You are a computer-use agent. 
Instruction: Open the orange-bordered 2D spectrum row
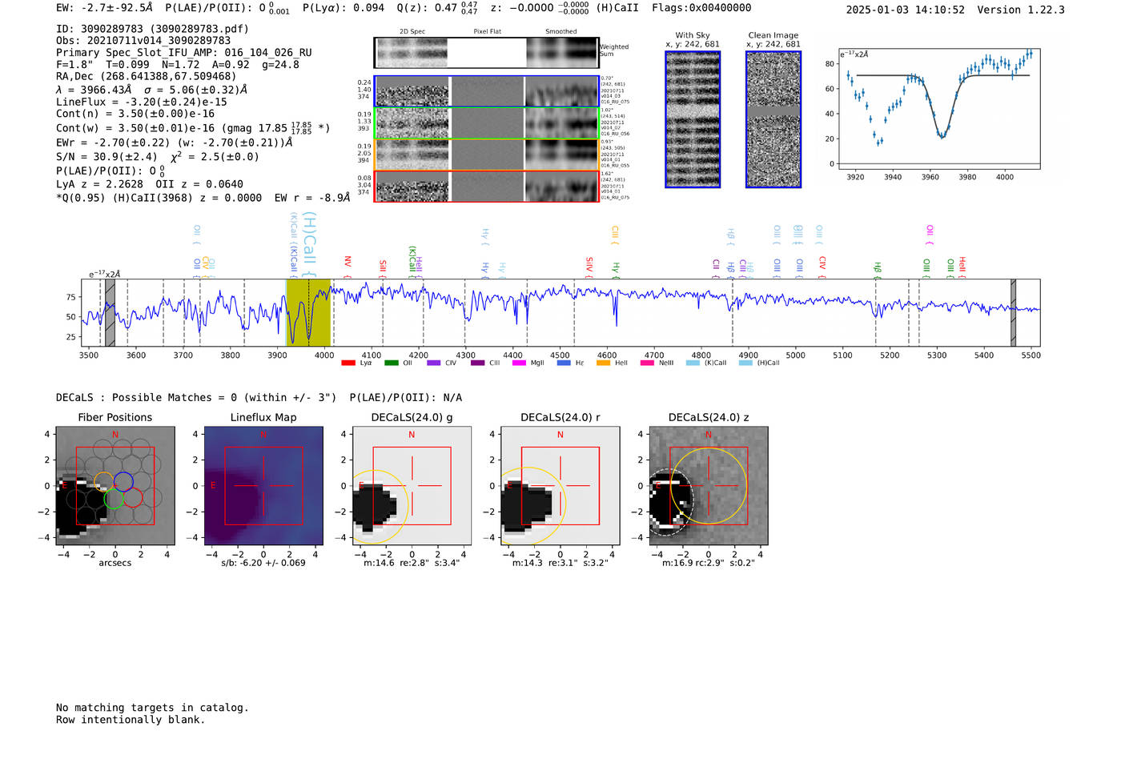pyautogui.click(x=486, y=155)
